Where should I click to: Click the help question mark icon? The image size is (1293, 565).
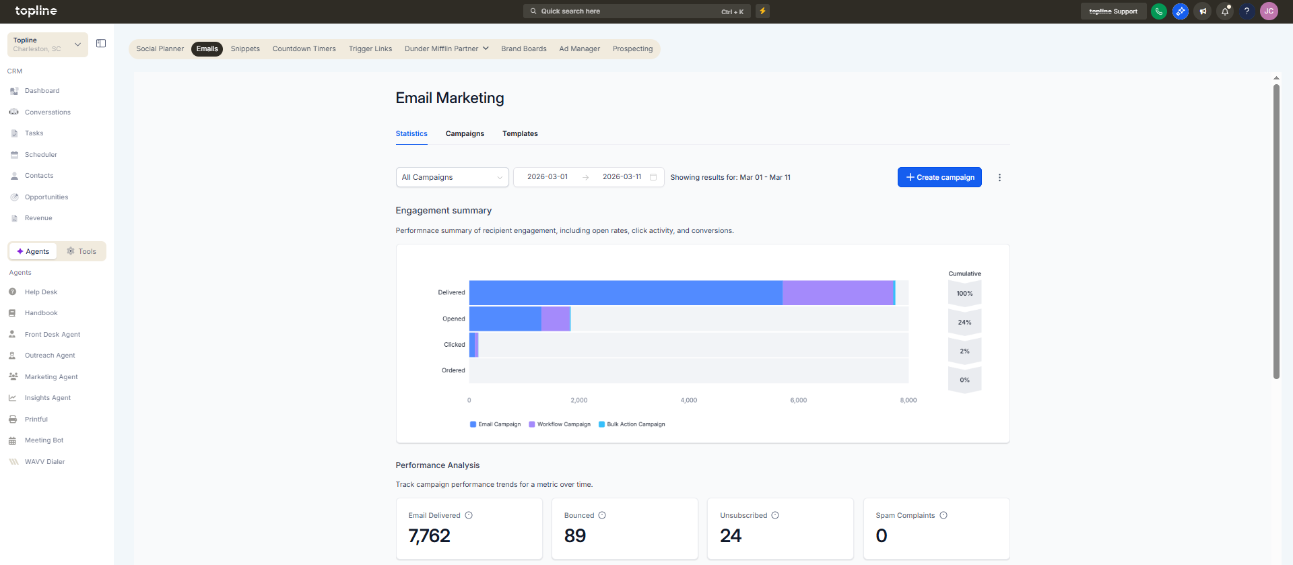point(1247,11)
